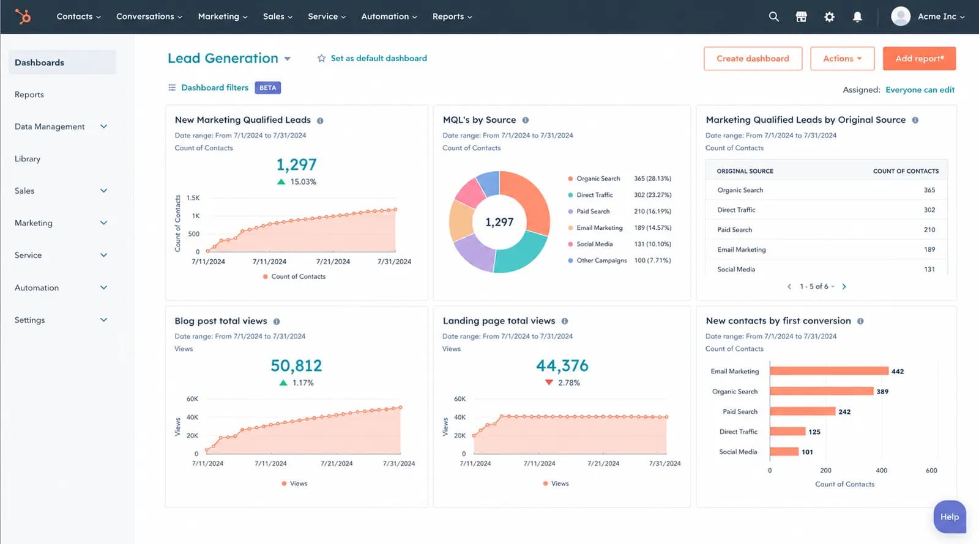Click the Email Marketing legend entry
Viewport: 979px width, 544px height.
click(x=619, y=228)
